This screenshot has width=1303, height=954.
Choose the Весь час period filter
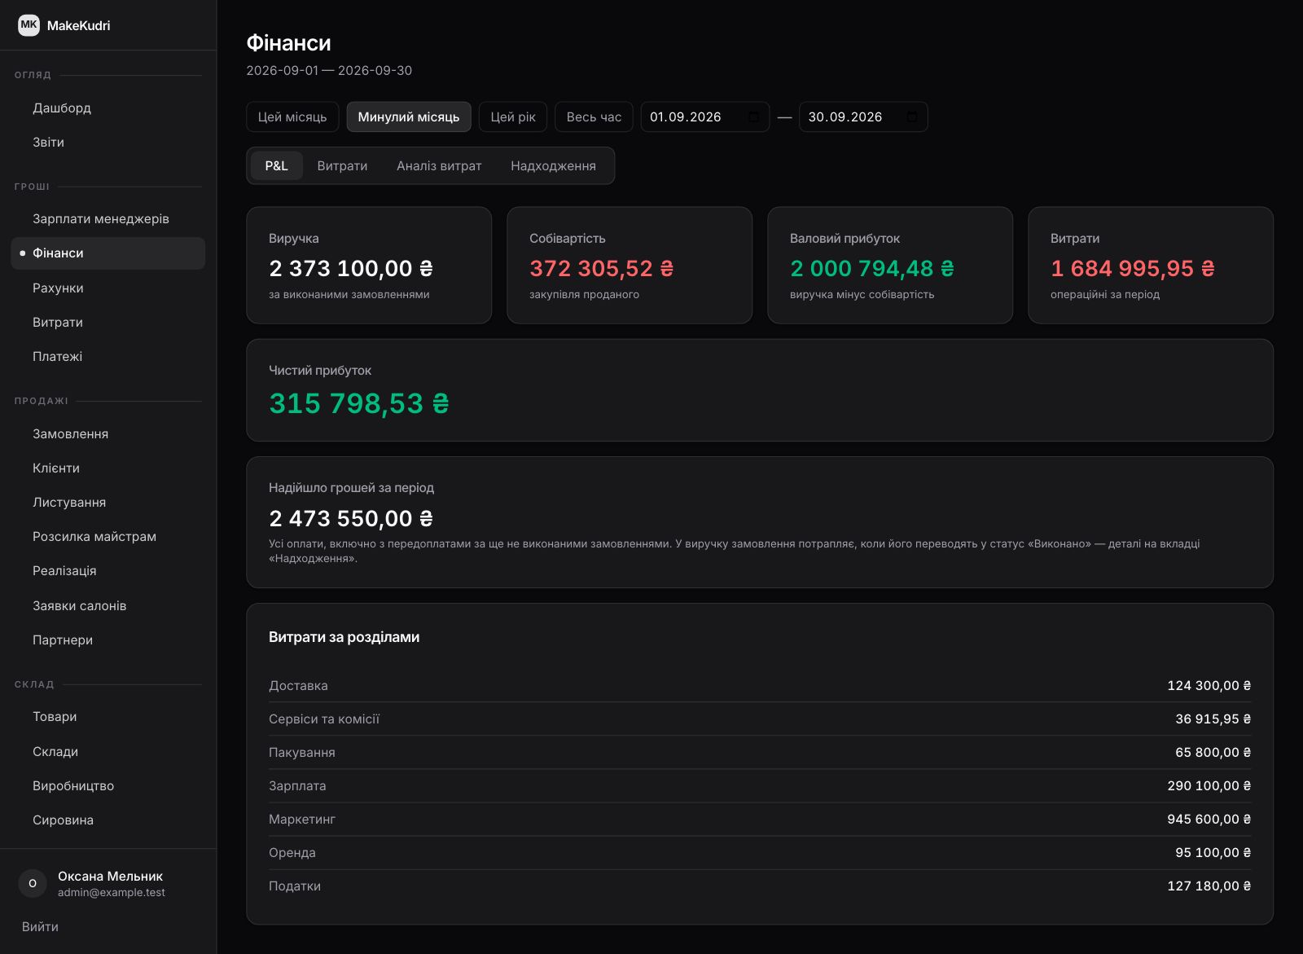pos(594,117)
